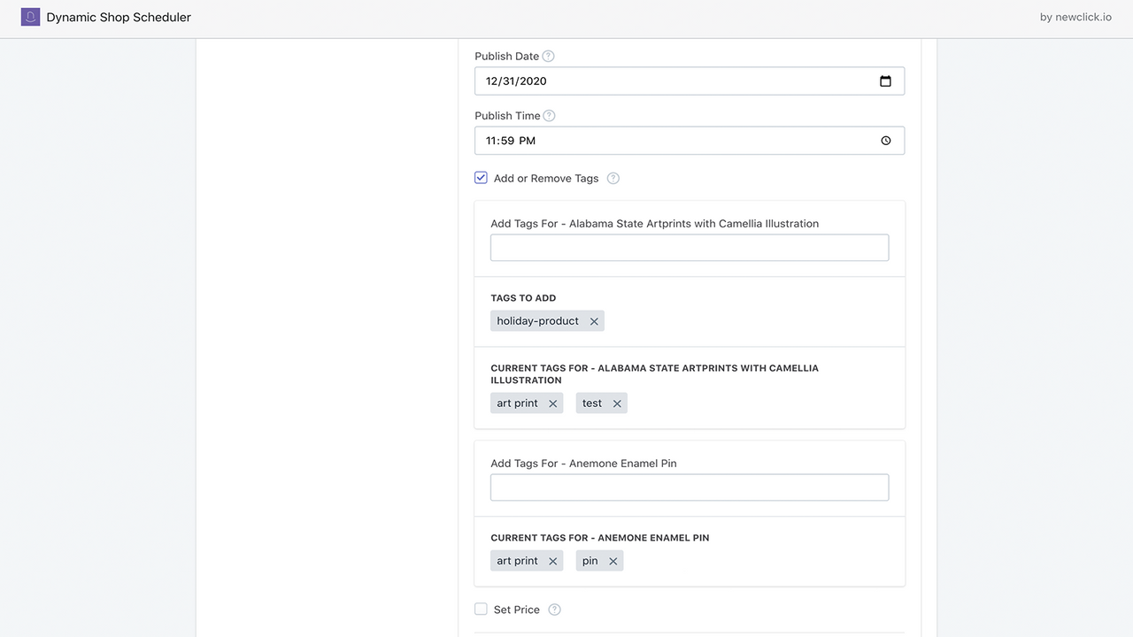Remove the art print tag from Anemone Enamel Pin
The image size is (1133, 637).
click(x=552, y=561)
